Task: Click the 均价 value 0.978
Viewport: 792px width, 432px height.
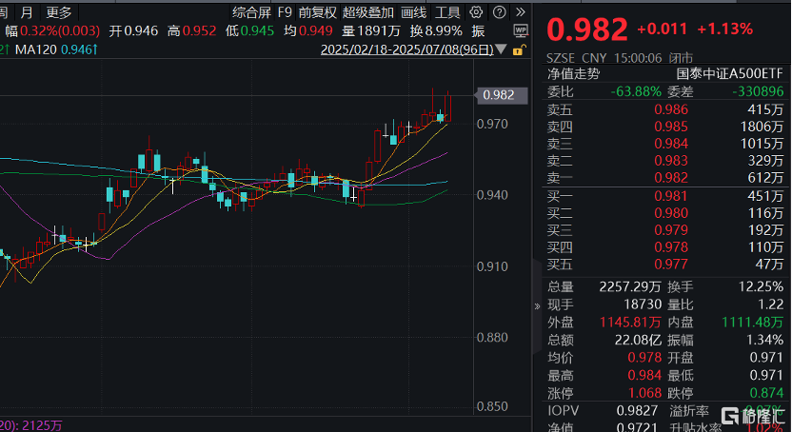Action: click(x=644, y=358)
